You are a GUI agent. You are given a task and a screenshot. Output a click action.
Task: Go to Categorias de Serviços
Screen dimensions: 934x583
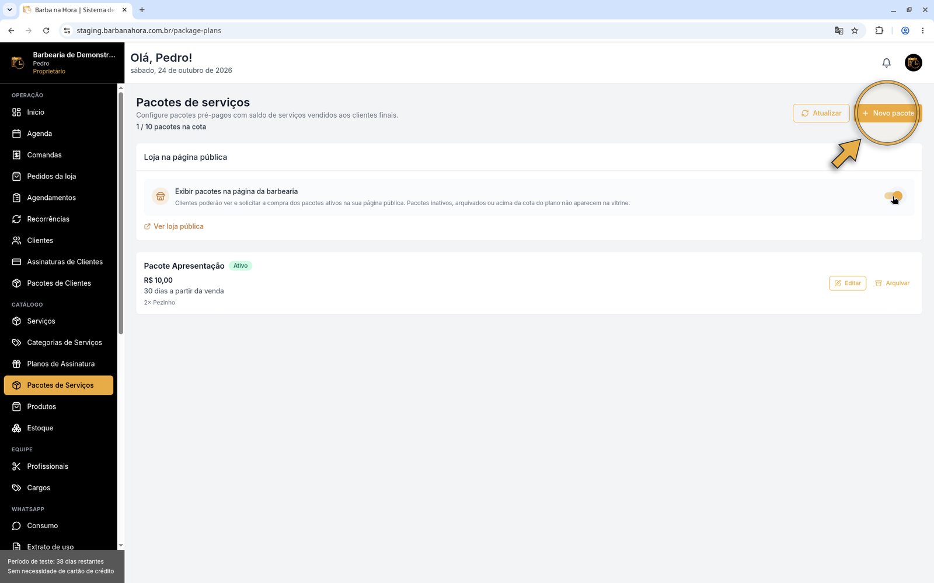click(58, 342)
